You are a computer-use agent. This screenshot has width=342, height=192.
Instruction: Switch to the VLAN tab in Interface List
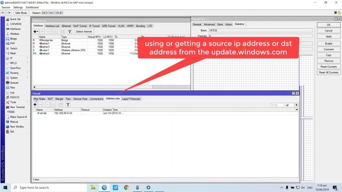click(121, 26)
